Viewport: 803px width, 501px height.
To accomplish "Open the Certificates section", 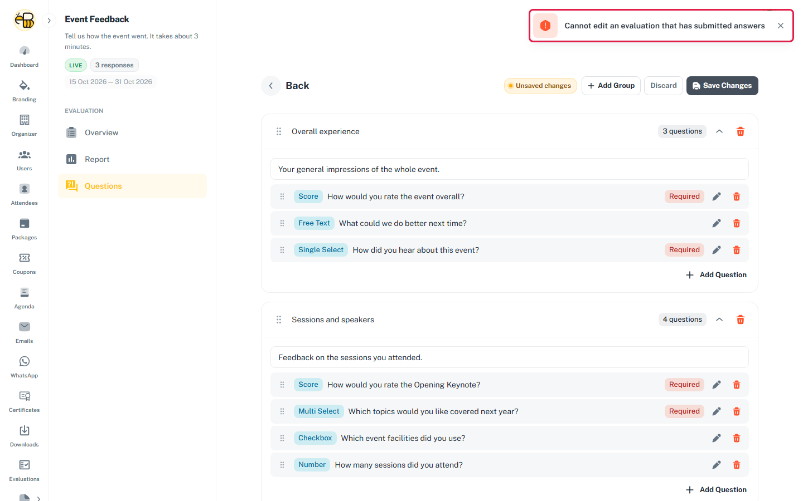I will (x=24, y=402).
